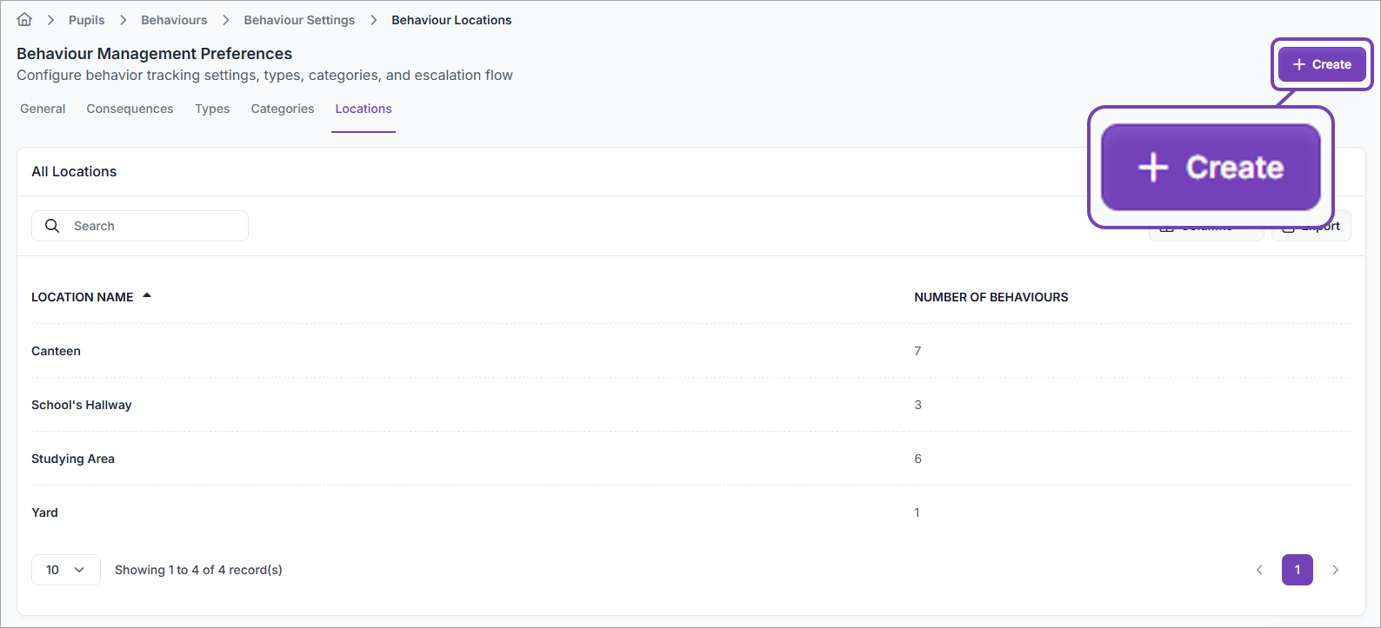Open the page size dropdown showing 10
This screenshot has width=1381, height=628.
coord(65,570)
